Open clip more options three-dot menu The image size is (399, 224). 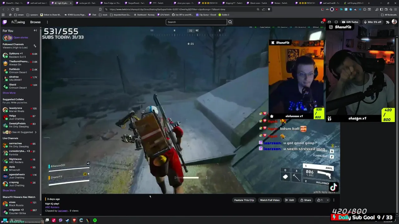[x=334, y=200]
